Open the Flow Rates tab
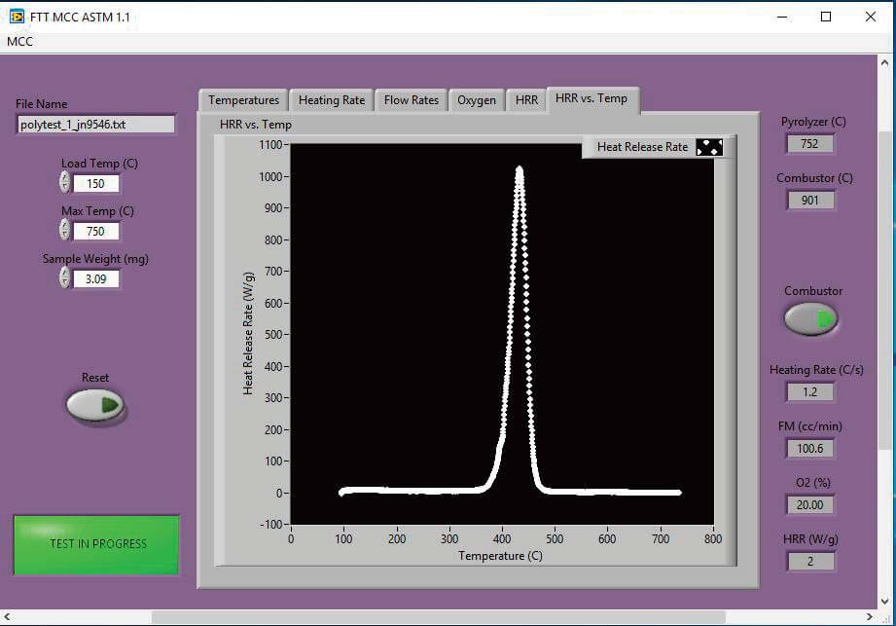896x626 pixels. [x=412, y=100]
